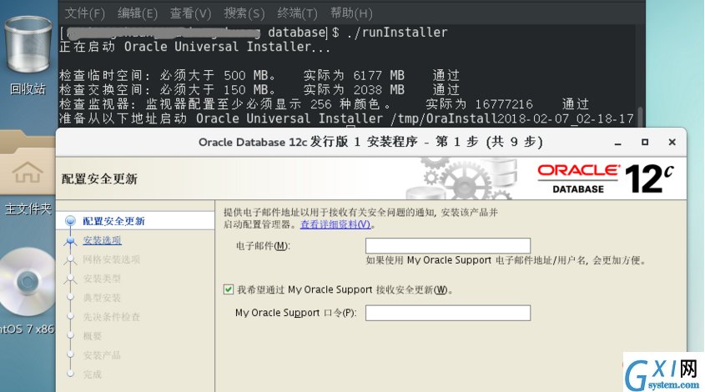Click the 完成 step
Screen dimensions: 705x392
(x=92, y=374)
